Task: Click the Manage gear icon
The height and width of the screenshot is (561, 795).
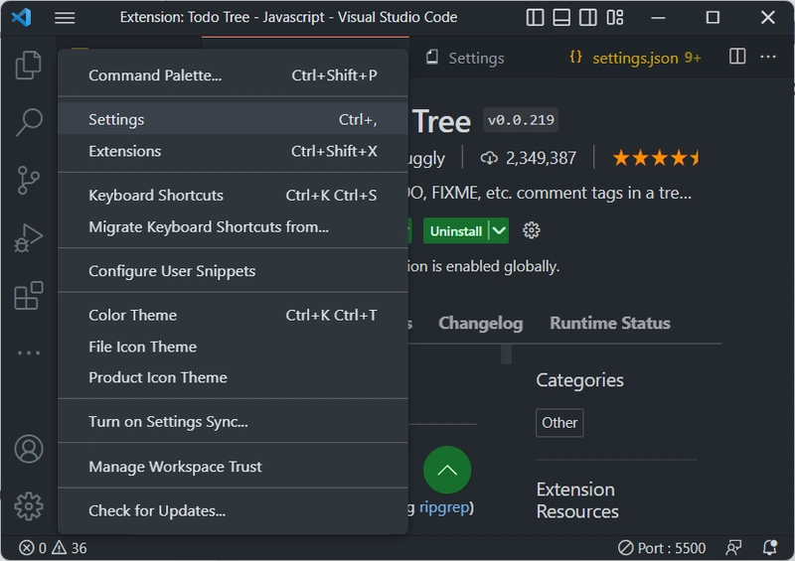Action: (x=29, y=506)
